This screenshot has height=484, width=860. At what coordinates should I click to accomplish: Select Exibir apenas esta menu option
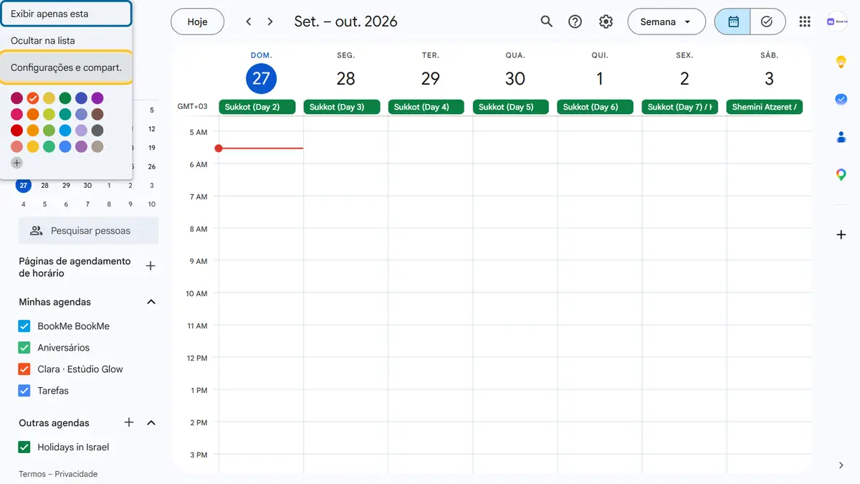pyautogui.click(x=66, y=14)
